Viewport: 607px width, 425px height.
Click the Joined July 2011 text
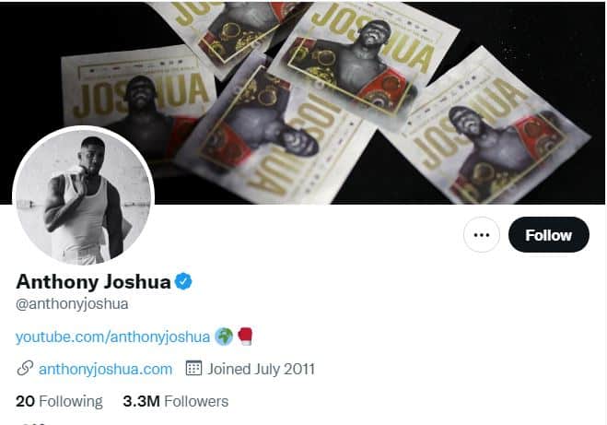coord(261,369)
